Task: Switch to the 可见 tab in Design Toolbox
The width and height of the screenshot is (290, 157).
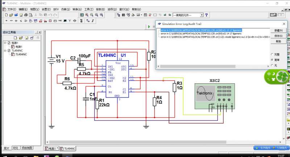Action: [x=16, y=148]
